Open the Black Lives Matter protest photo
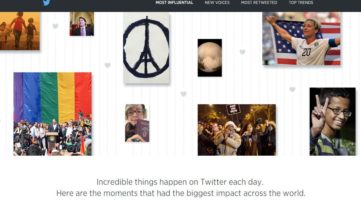 pyautogui.click(x=237, y=130)
